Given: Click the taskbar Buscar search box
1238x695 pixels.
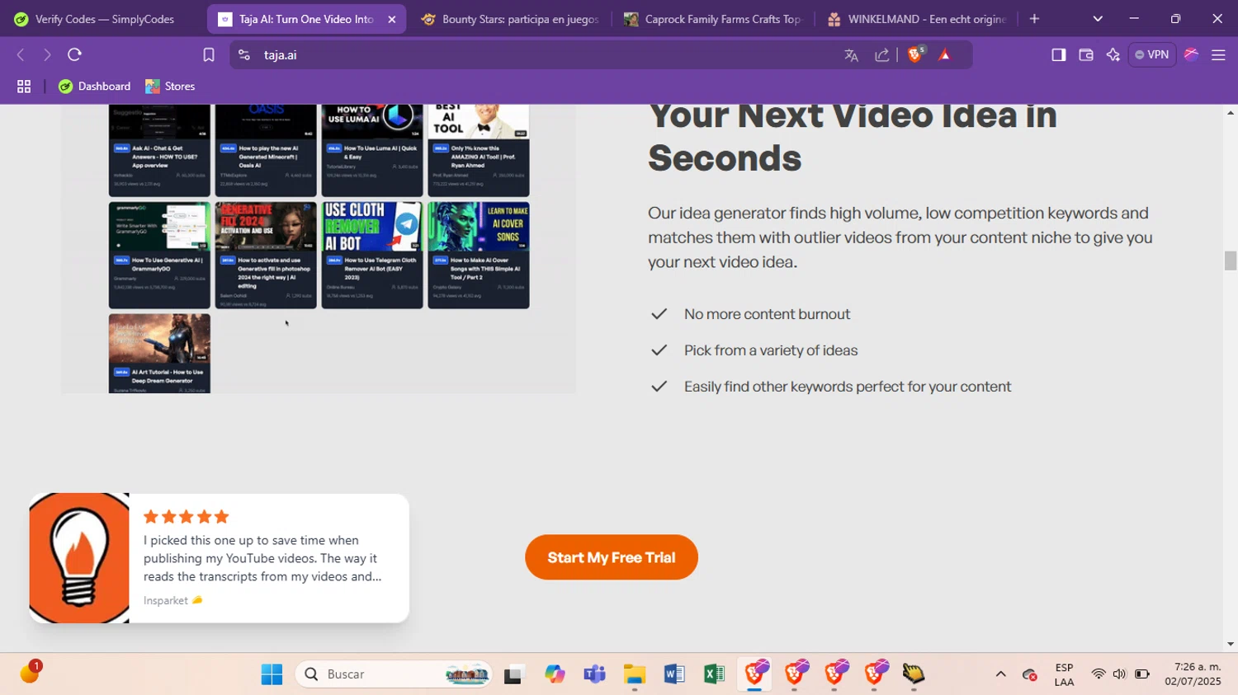Looking at the screenshot, I should click(x=394, y=674).
